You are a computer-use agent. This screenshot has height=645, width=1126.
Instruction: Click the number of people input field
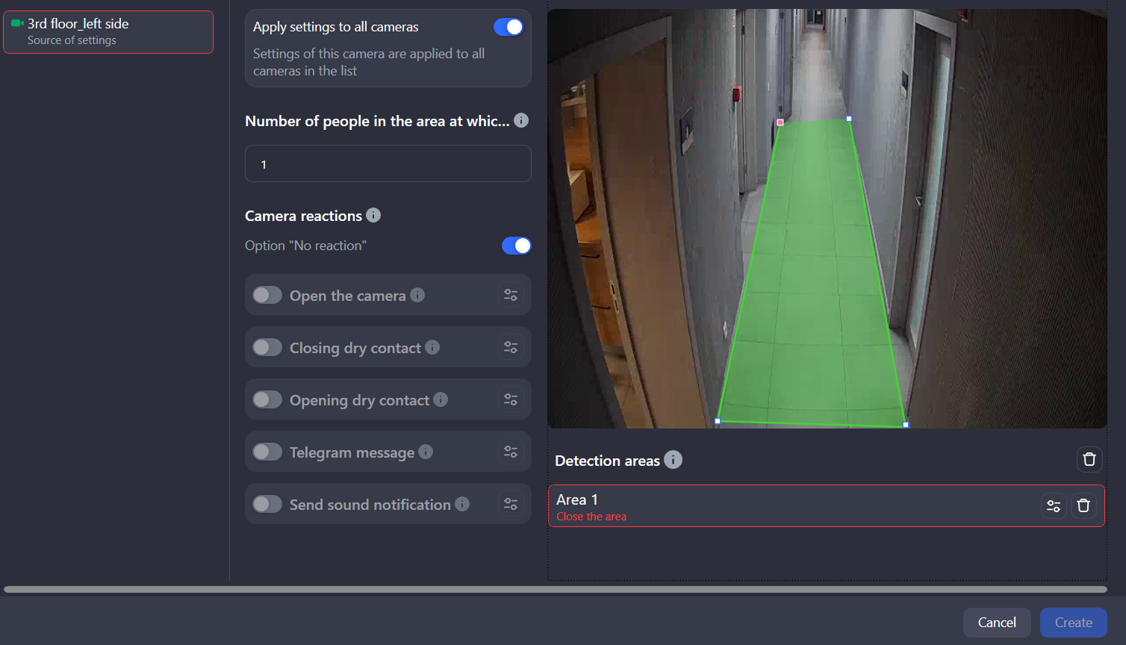tap(388, 164)
